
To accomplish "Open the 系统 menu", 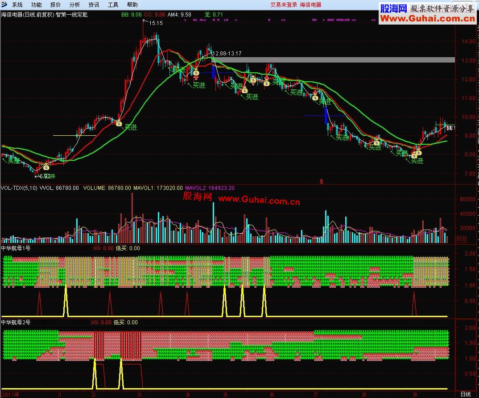I will (17, 4).
